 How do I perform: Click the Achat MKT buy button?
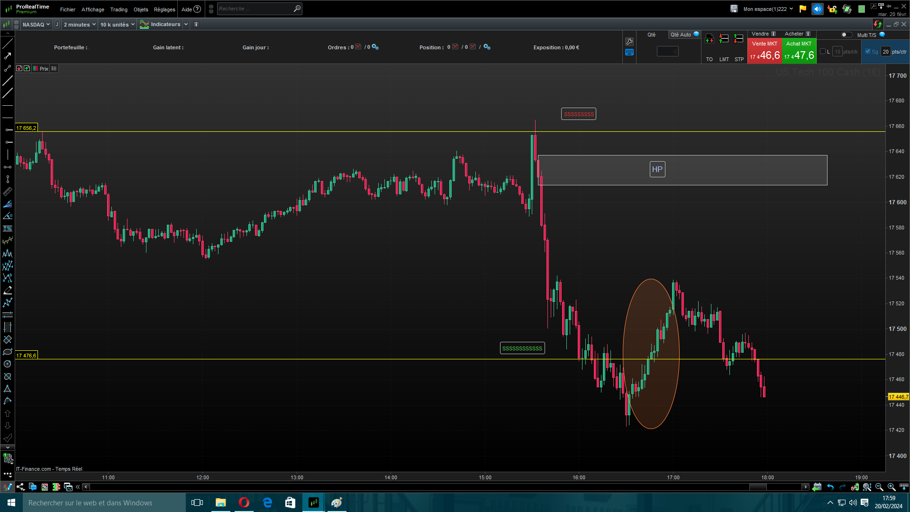pyautogui.click(x=799, y=51)
